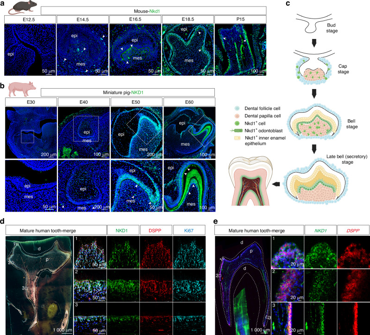Select the E14.5 mouse panel header
Image resolution: width=370 pixels, height=335 pixels.
point(83,19)
